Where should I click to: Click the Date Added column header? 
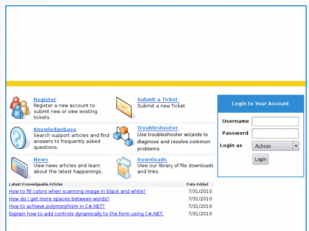pyautogui.click(x=197, y=184)
